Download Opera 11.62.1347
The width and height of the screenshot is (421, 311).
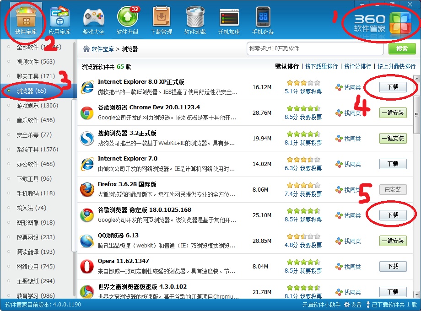pyautogui.click(x=393, y=266)
